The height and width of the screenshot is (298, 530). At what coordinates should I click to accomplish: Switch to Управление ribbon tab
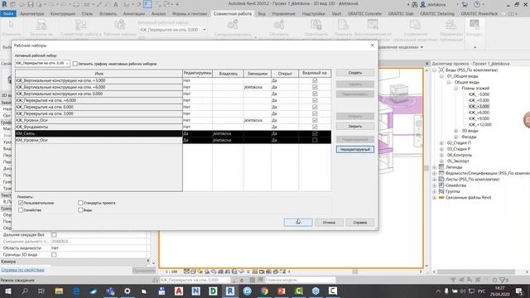tap(283, 13)
